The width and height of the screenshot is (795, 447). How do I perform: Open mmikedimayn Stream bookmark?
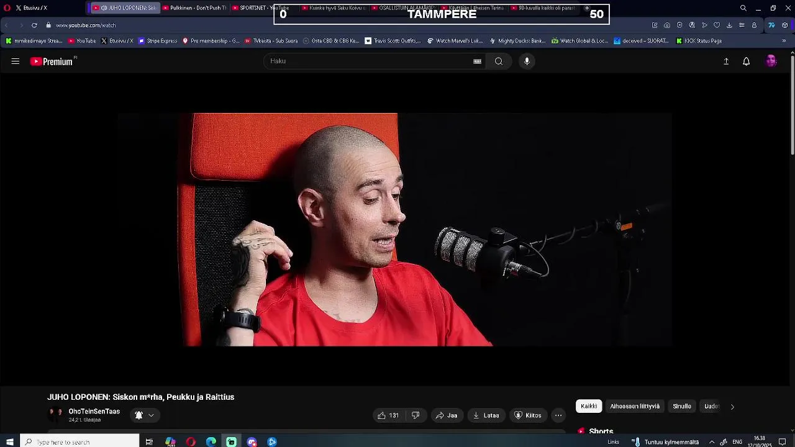34,41
